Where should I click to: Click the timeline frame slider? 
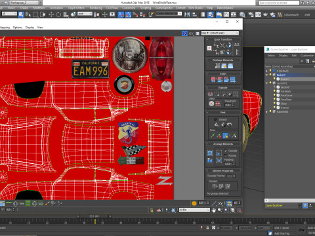tap(94, 216)
